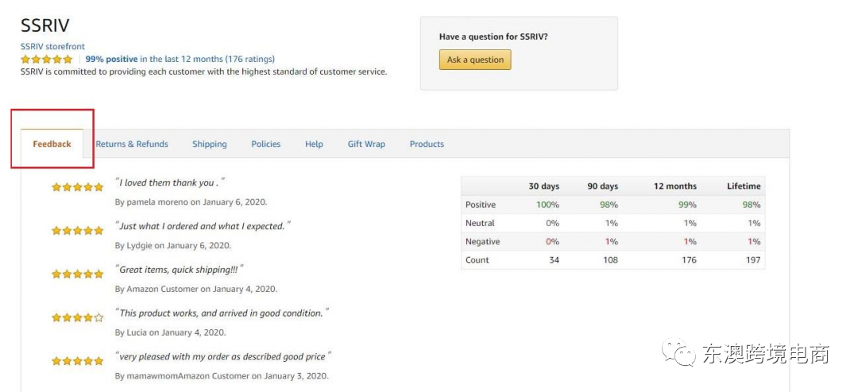
Task: Click star rating for pamela moreno's review
Action: pyautogui.click(x=77, y=187)
